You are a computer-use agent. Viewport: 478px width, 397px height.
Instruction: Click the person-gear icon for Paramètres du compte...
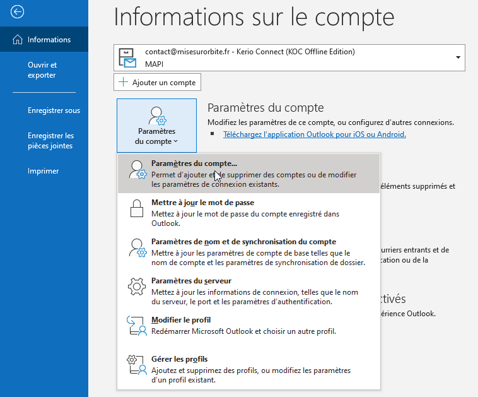[x=137, y=170]
